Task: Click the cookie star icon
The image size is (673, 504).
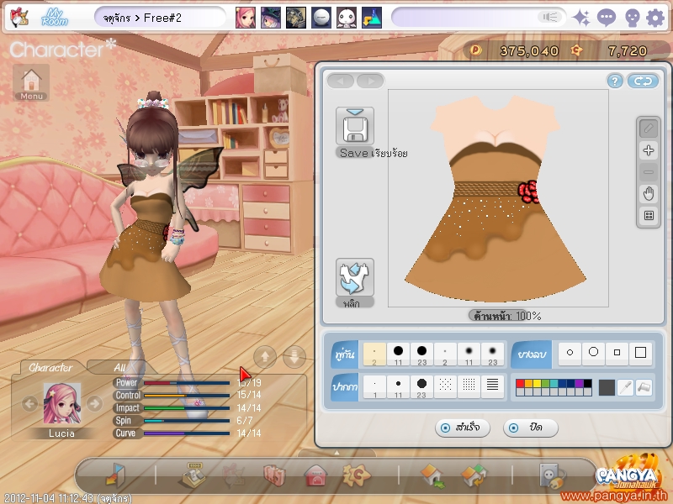Action: [356, 475]
